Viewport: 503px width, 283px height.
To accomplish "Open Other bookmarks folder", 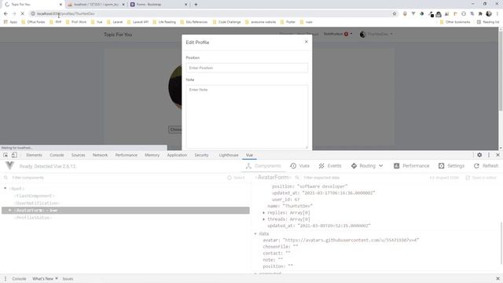I will tap(455, 22).
